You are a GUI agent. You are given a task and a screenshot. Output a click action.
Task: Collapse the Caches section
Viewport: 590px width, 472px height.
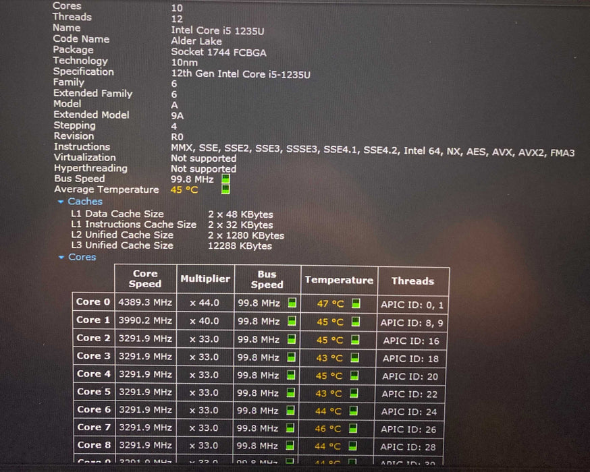[61, 202]
